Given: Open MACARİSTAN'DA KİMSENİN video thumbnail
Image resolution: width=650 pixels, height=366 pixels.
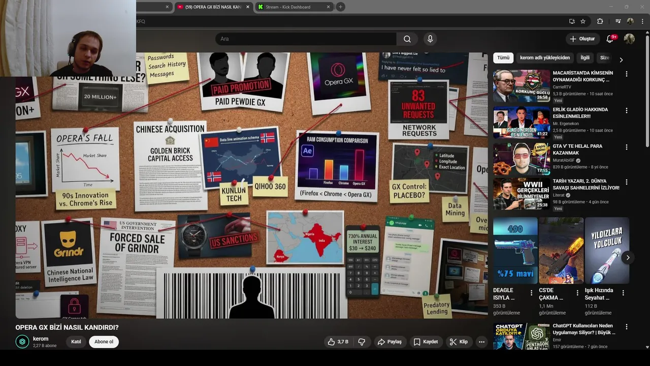Looking at the screenshot, I should pyautogui.click(x=522, y=86).
